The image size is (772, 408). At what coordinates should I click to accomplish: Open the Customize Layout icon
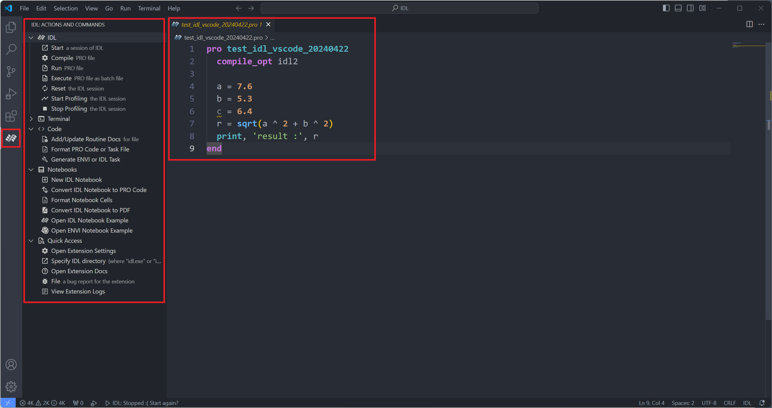coord(702,8)
